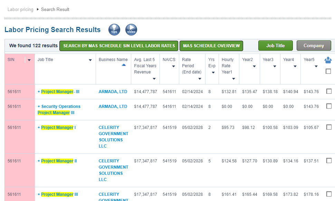The width and height of the screenshot is (335, 201).
Task: Switch to the Job Title view tab
Action: tap(275, 46)
